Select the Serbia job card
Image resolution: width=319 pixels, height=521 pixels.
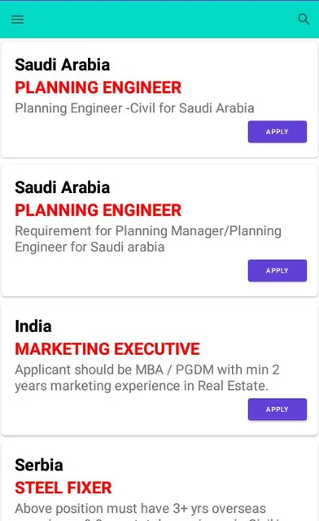159,482
